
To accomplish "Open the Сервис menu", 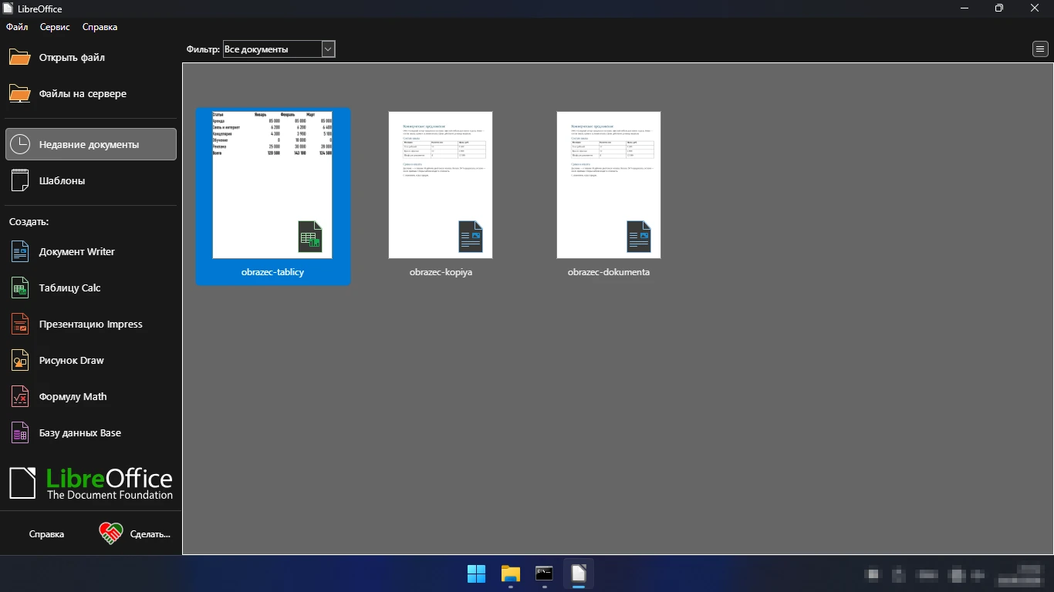I will click(55, 27).
